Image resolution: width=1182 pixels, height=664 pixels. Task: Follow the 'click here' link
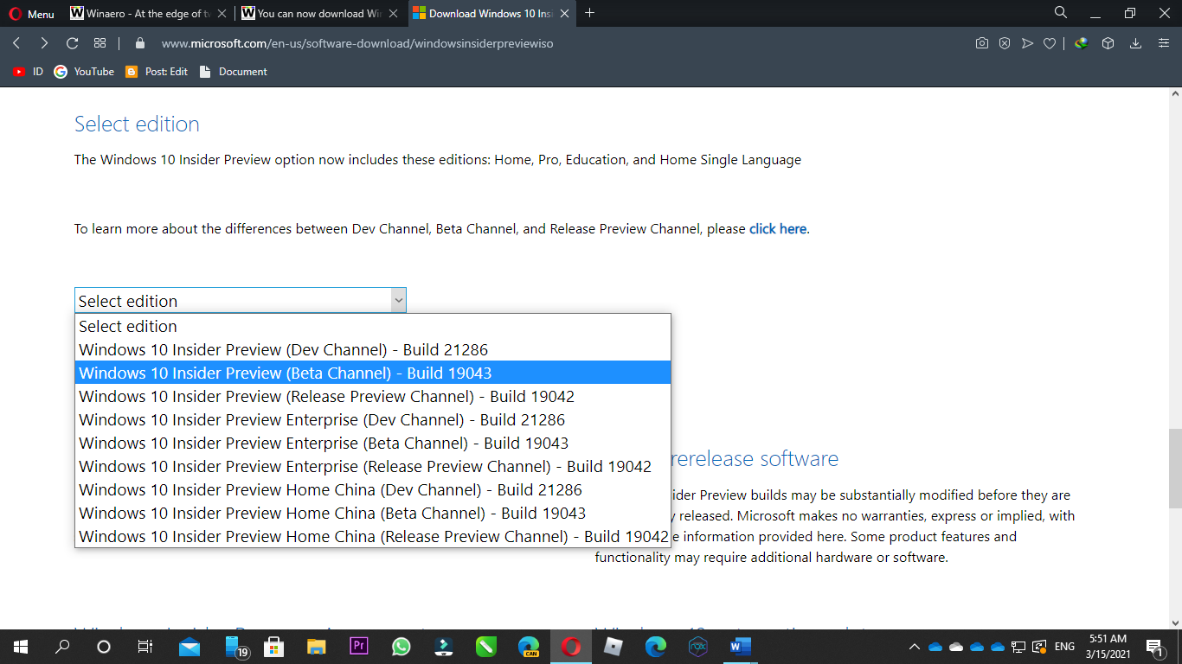[x=778, y=229]
